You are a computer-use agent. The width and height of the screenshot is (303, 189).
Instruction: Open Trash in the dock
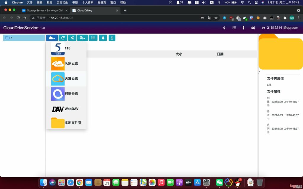(x=260, y=183)
